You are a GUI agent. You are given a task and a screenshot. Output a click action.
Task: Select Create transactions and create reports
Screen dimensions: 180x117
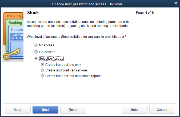(x=43, y=76)
